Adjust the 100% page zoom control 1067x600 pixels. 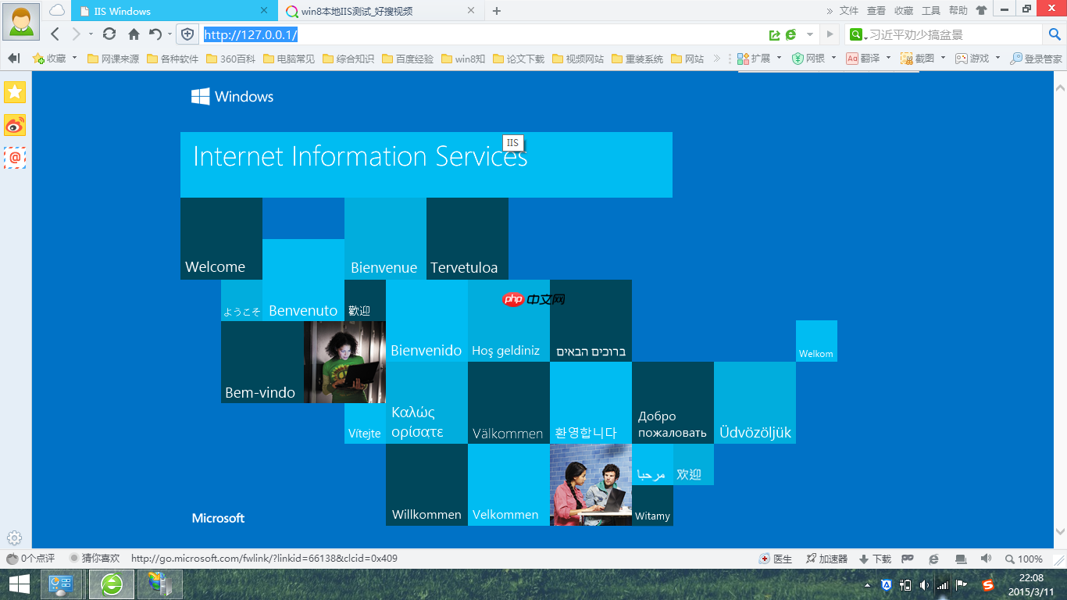[x=1024, y=559]
